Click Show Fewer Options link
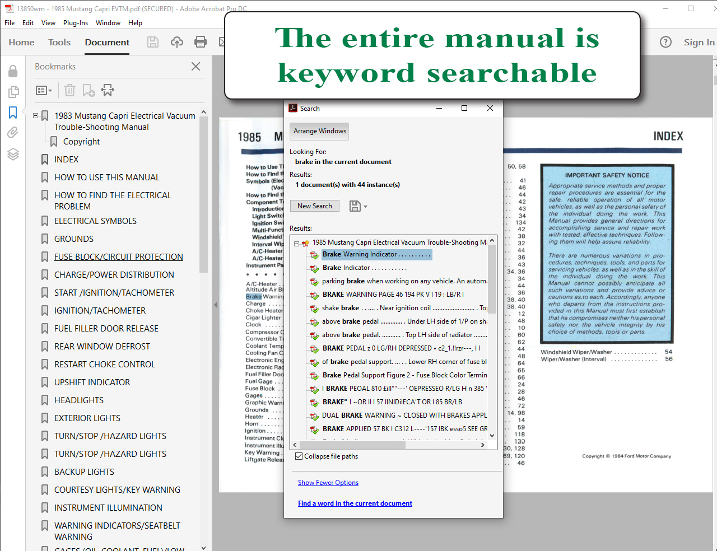 tap(328, 483)
